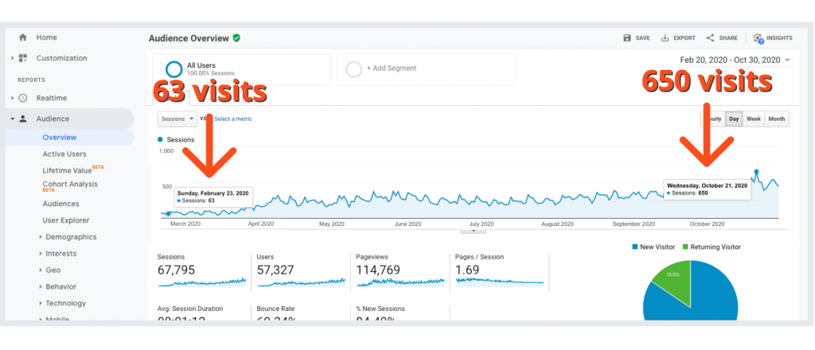Click the Export download icon
Image resolution: width=815 pixels, height=350 pixels.
click(665, 38)
